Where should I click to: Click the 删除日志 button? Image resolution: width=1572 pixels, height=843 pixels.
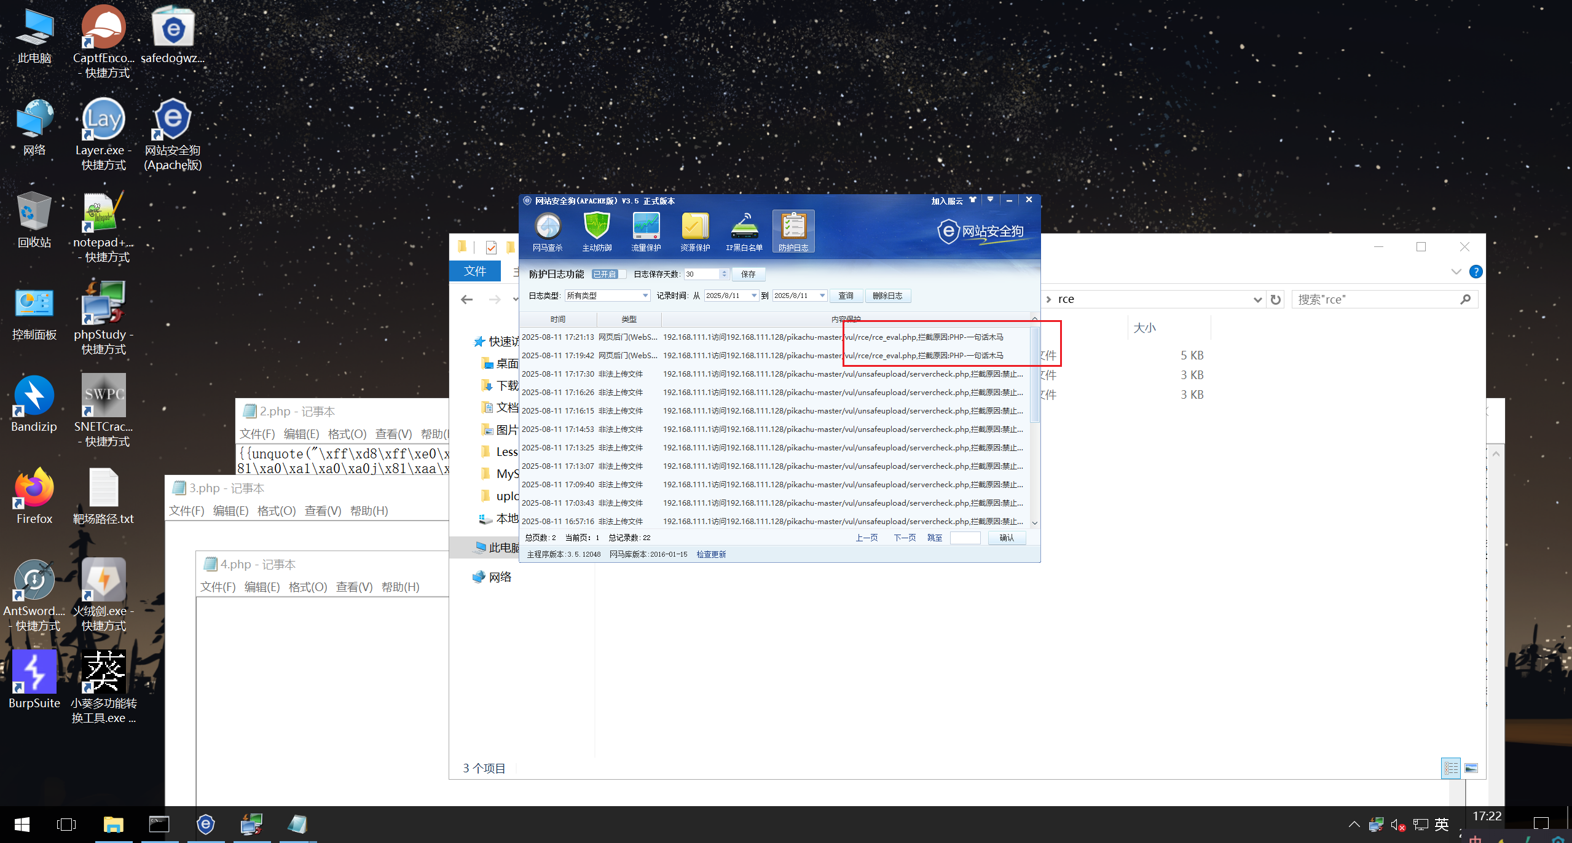(887, 296)
